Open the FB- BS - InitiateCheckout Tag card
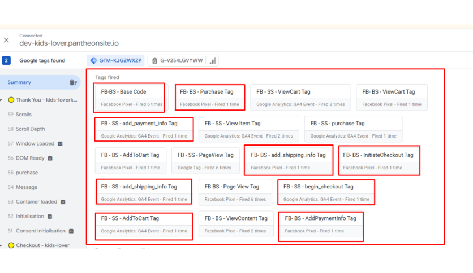This screenshot has height=273, width=473. 379,161
